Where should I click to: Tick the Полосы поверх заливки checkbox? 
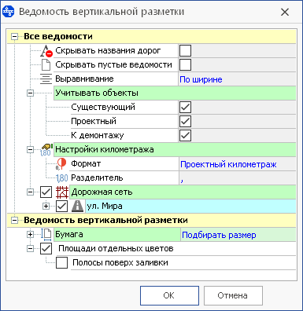pyautogui.click(x=61, y=263)
